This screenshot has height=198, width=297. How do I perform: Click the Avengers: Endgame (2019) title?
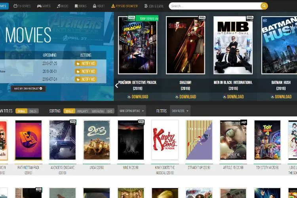click(63, 170)
